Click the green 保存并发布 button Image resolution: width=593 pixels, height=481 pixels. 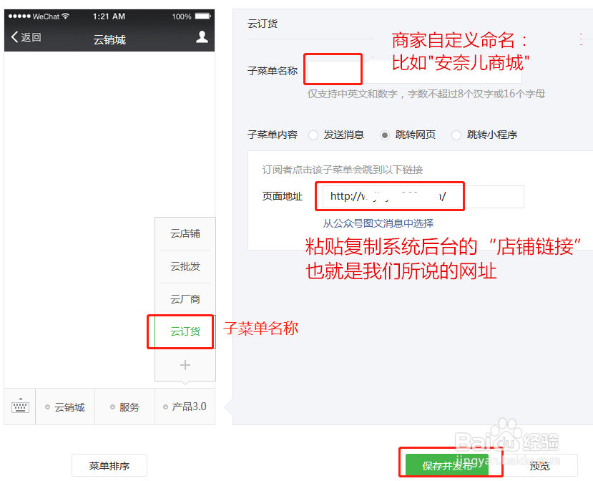tap(447, 465)
